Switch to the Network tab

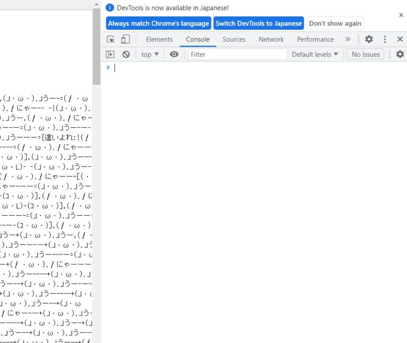click(x=271, y=39)
